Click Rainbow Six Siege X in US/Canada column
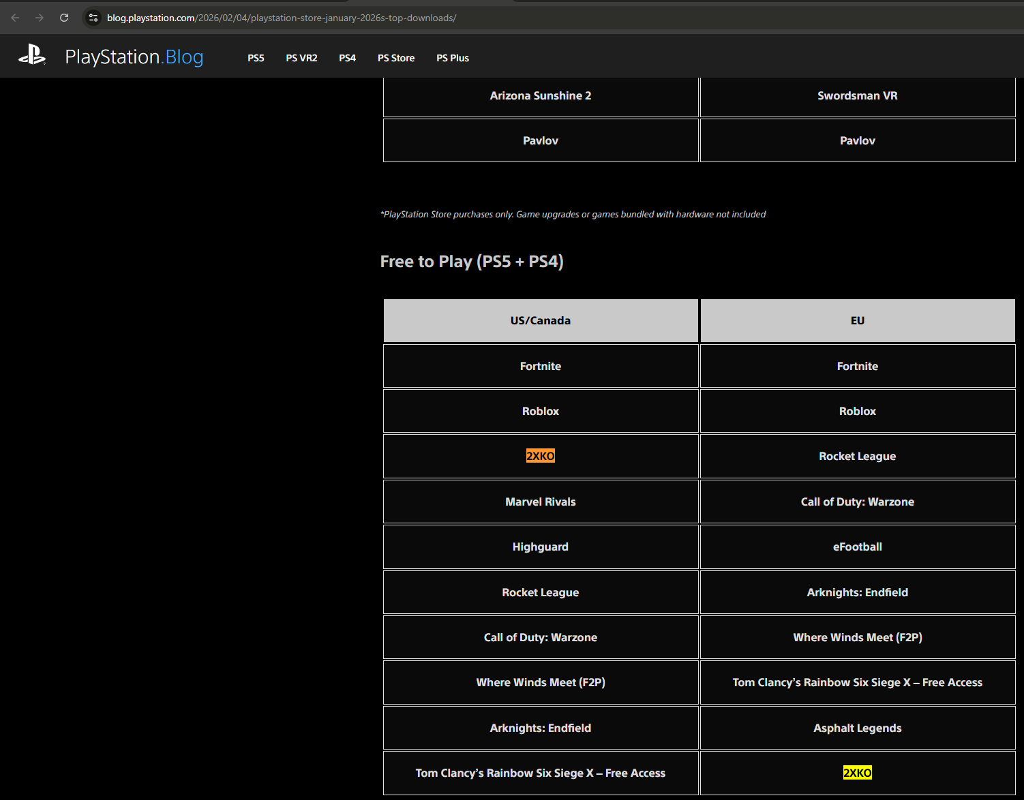This screenshot has width=1024, height=800. [x=541, y=773]
